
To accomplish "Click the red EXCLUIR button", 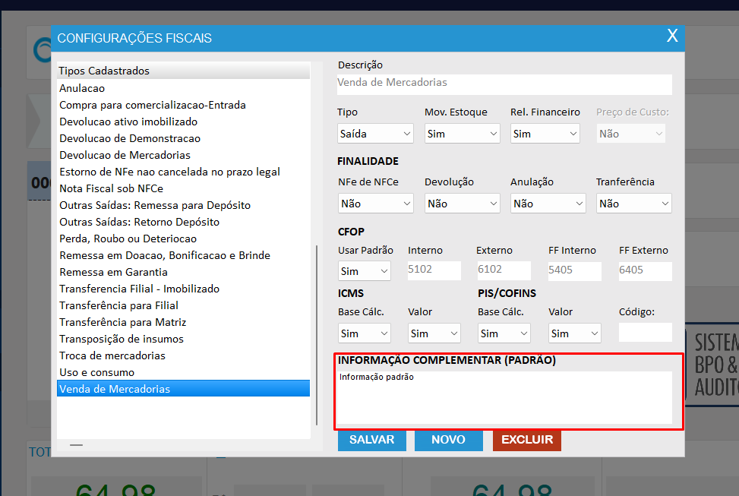I will [x=526, y=440].
